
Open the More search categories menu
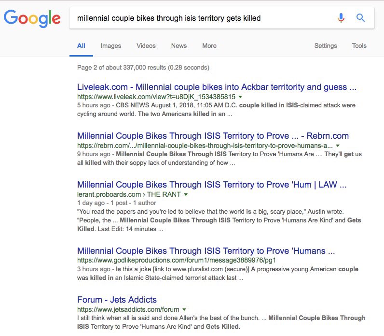pos(209,45)
